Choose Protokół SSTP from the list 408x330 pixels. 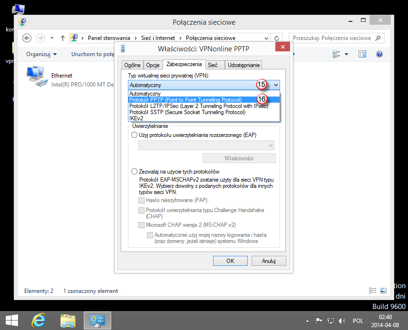pos(204,112)
